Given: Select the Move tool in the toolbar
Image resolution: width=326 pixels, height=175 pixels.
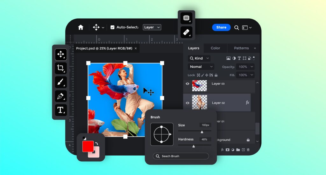Looking at the screenshot, I should [61, 55].
